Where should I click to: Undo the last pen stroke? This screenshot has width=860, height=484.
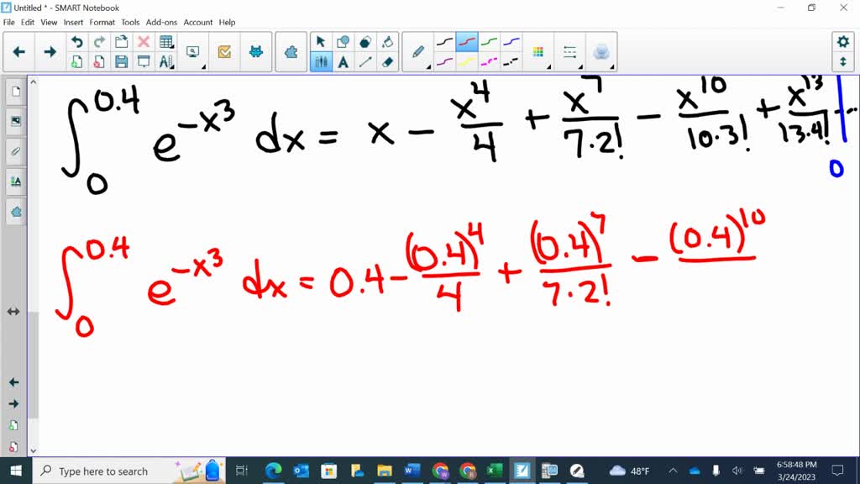tap(77, 39)
